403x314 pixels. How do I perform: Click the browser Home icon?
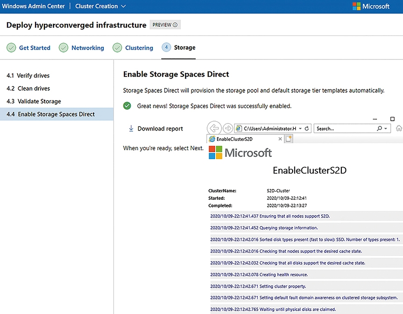tap(399, 128)
